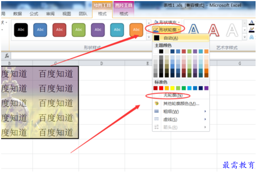
Task: Apply the black Abc shape style
Action: (x=21, y=30)
